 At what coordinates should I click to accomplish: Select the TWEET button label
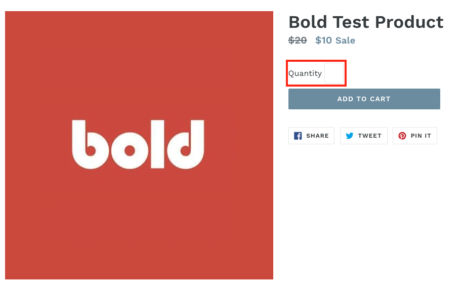click(370, 136)
